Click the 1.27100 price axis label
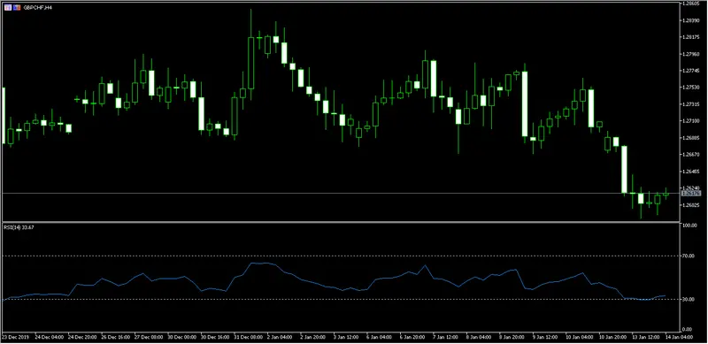 pyautogui.click(x=691, y=121)
